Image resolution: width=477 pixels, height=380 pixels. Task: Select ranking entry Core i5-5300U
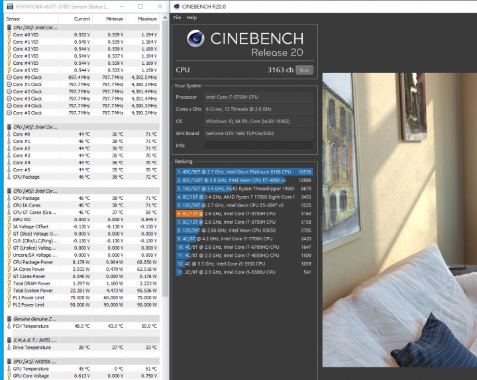(x=244, y=272)
